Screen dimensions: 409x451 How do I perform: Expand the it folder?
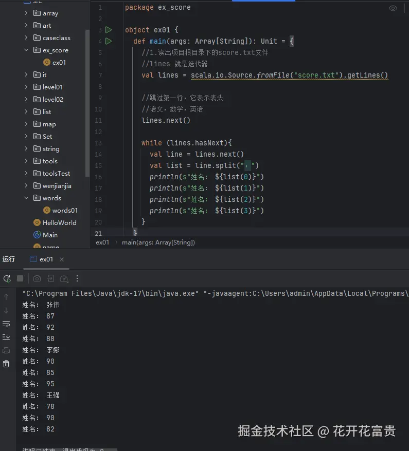click(x=26, y=75)
